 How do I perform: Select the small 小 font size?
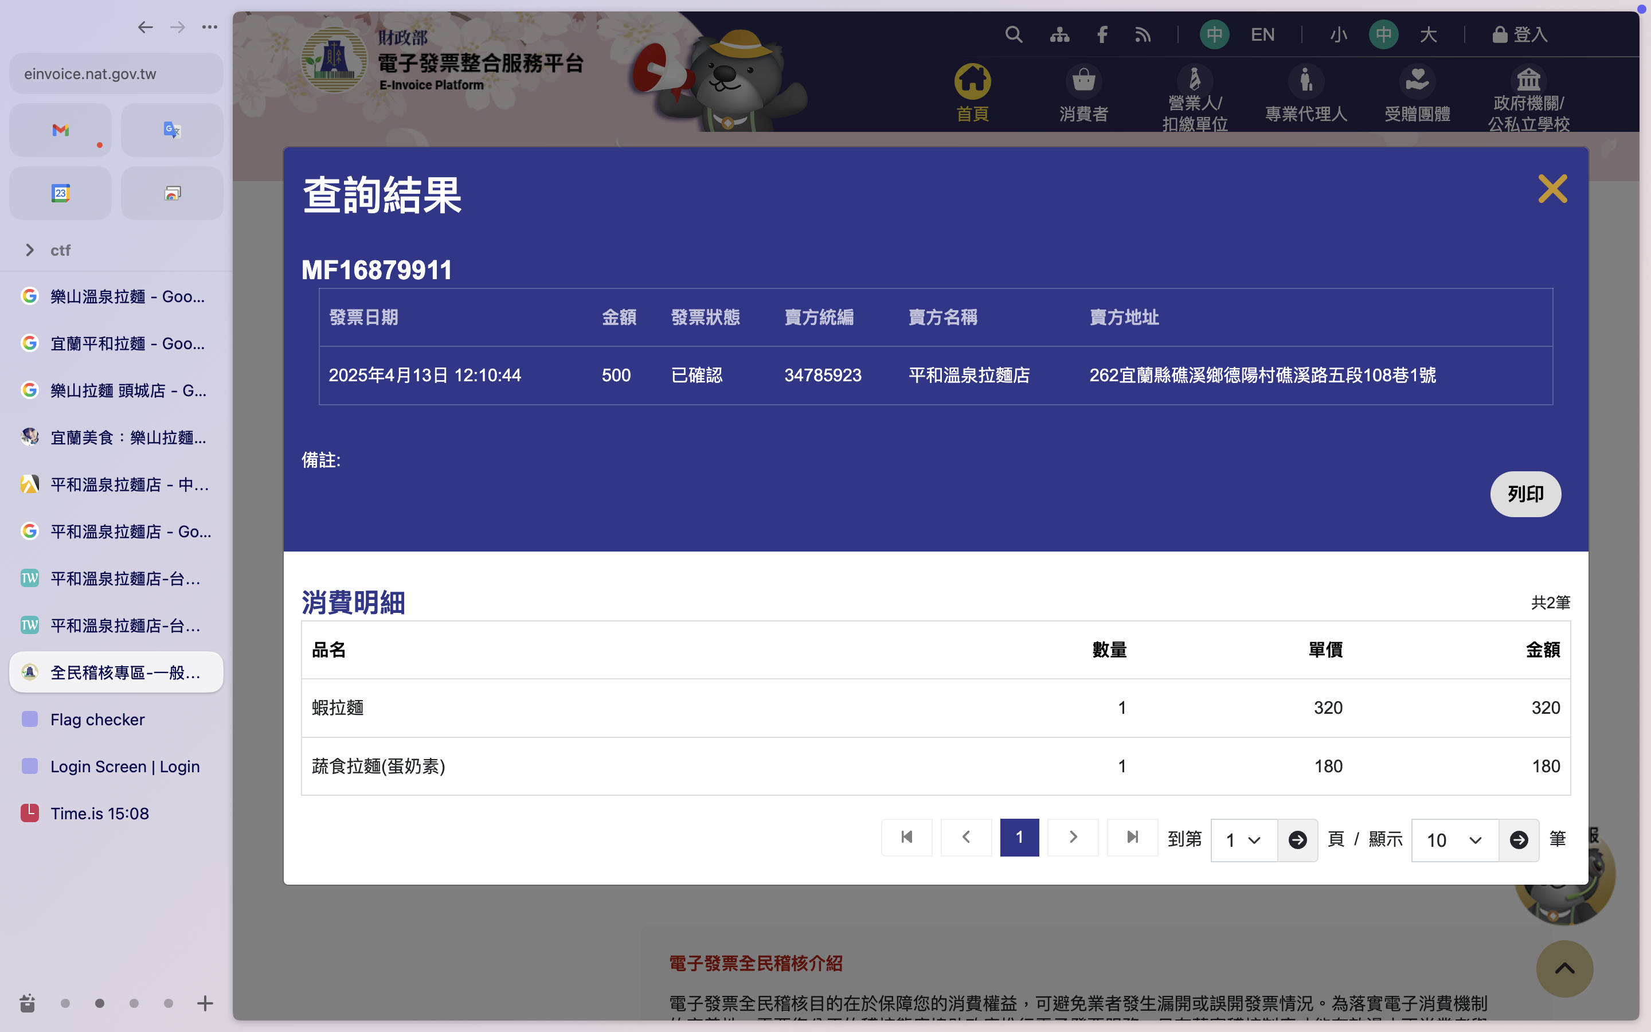click(x=1339, y=34)
